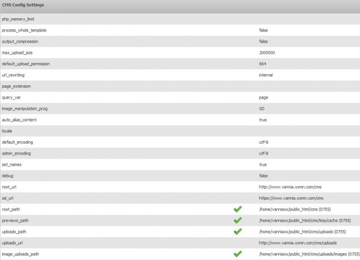Viewport: 360px width, 260px height.
Task: Click the image_manipulation_prog value GD
Action: coord(261,108)
